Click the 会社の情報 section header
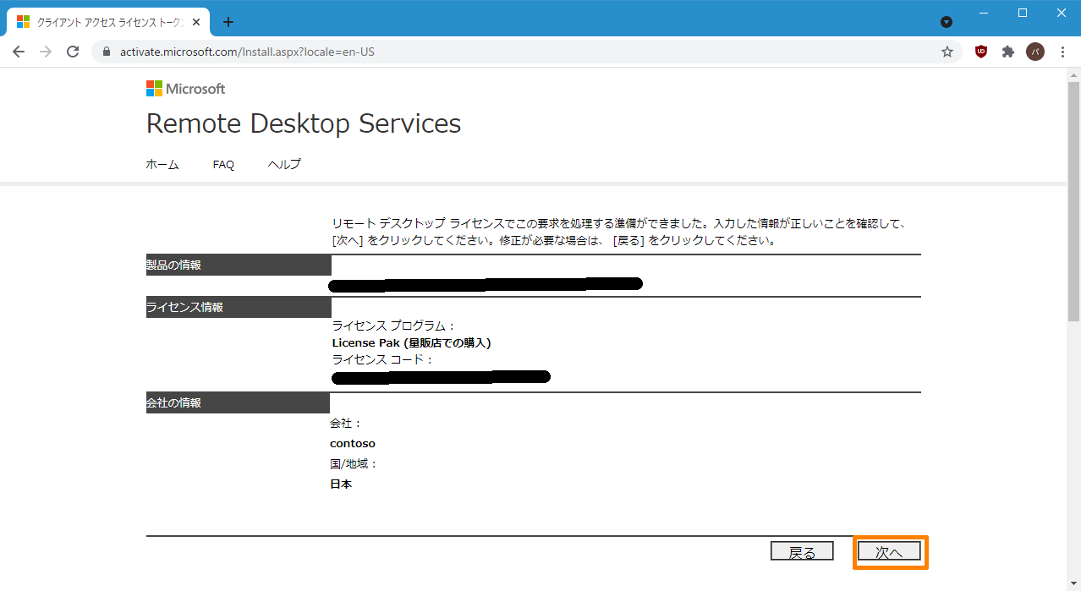Screen dimensions: 1081x591 (238, 402)
